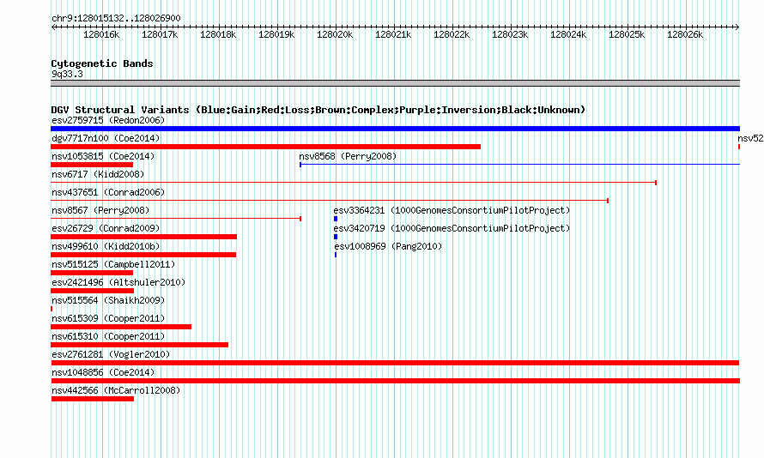Viewport: 764px width, 458px height.
Task: Click the esv1008969 (Pang2010) label
Action: 388,246
